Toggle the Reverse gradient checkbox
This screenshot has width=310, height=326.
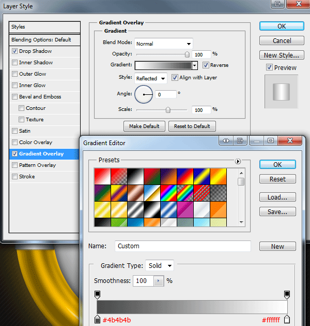[206, 65]
